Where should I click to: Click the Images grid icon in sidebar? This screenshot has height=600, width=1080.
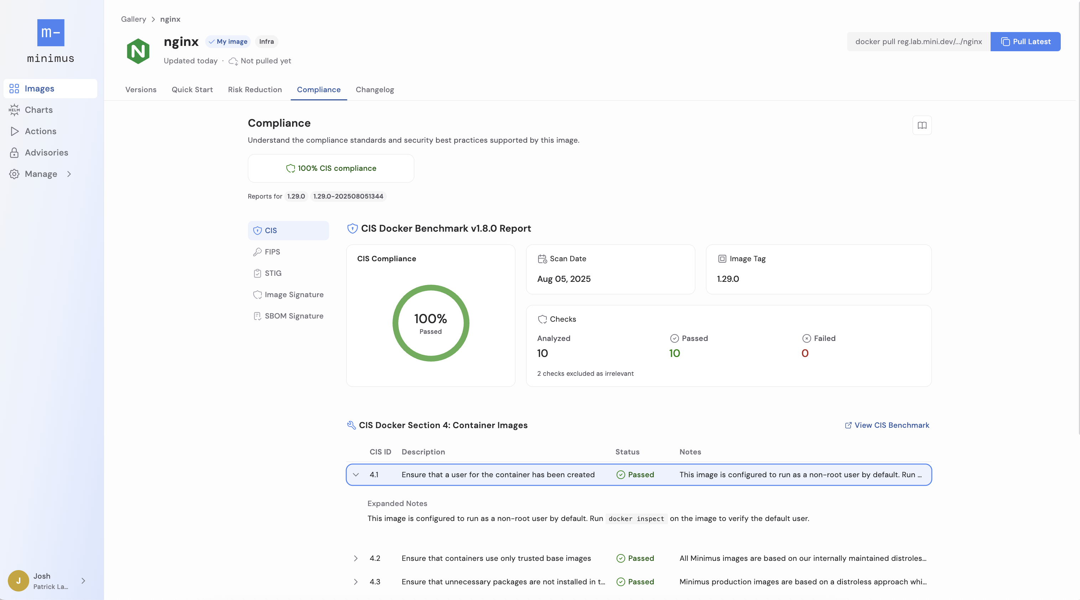click(x=14, y=88)
